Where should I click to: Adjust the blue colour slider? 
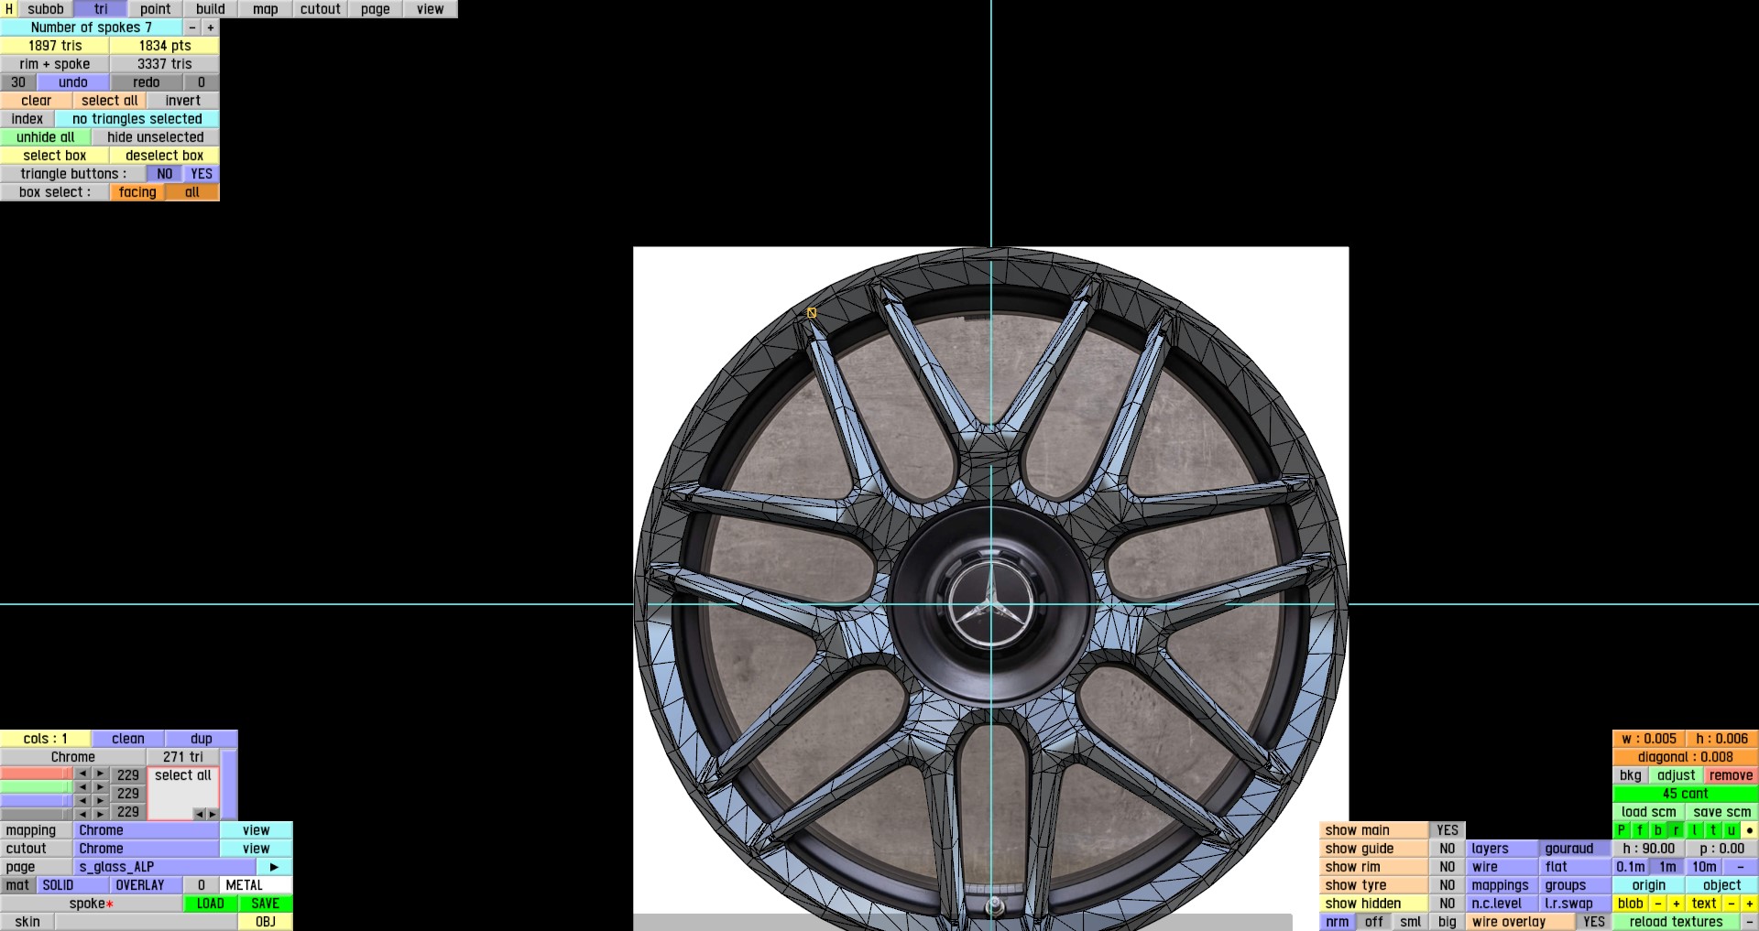(37, 800)
